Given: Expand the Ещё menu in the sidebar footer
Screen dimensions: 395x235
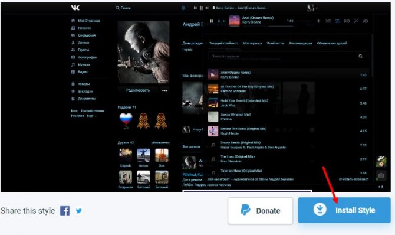Looking at the screenshot, I should coord(91,116).
